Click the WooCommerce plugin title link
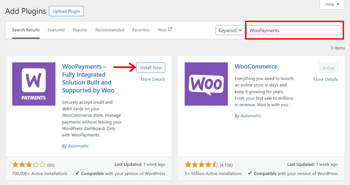Screen dimensions: 350x185 (256, 67)
